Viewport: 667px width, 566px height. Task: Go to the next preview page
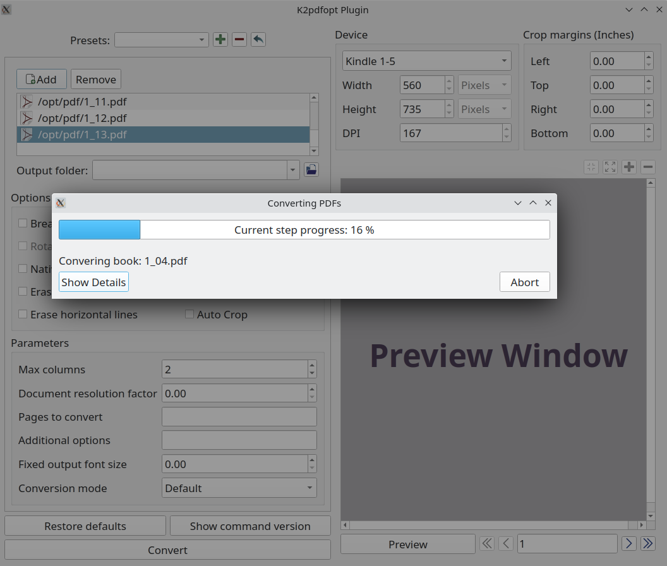click(x=628, y=543)
